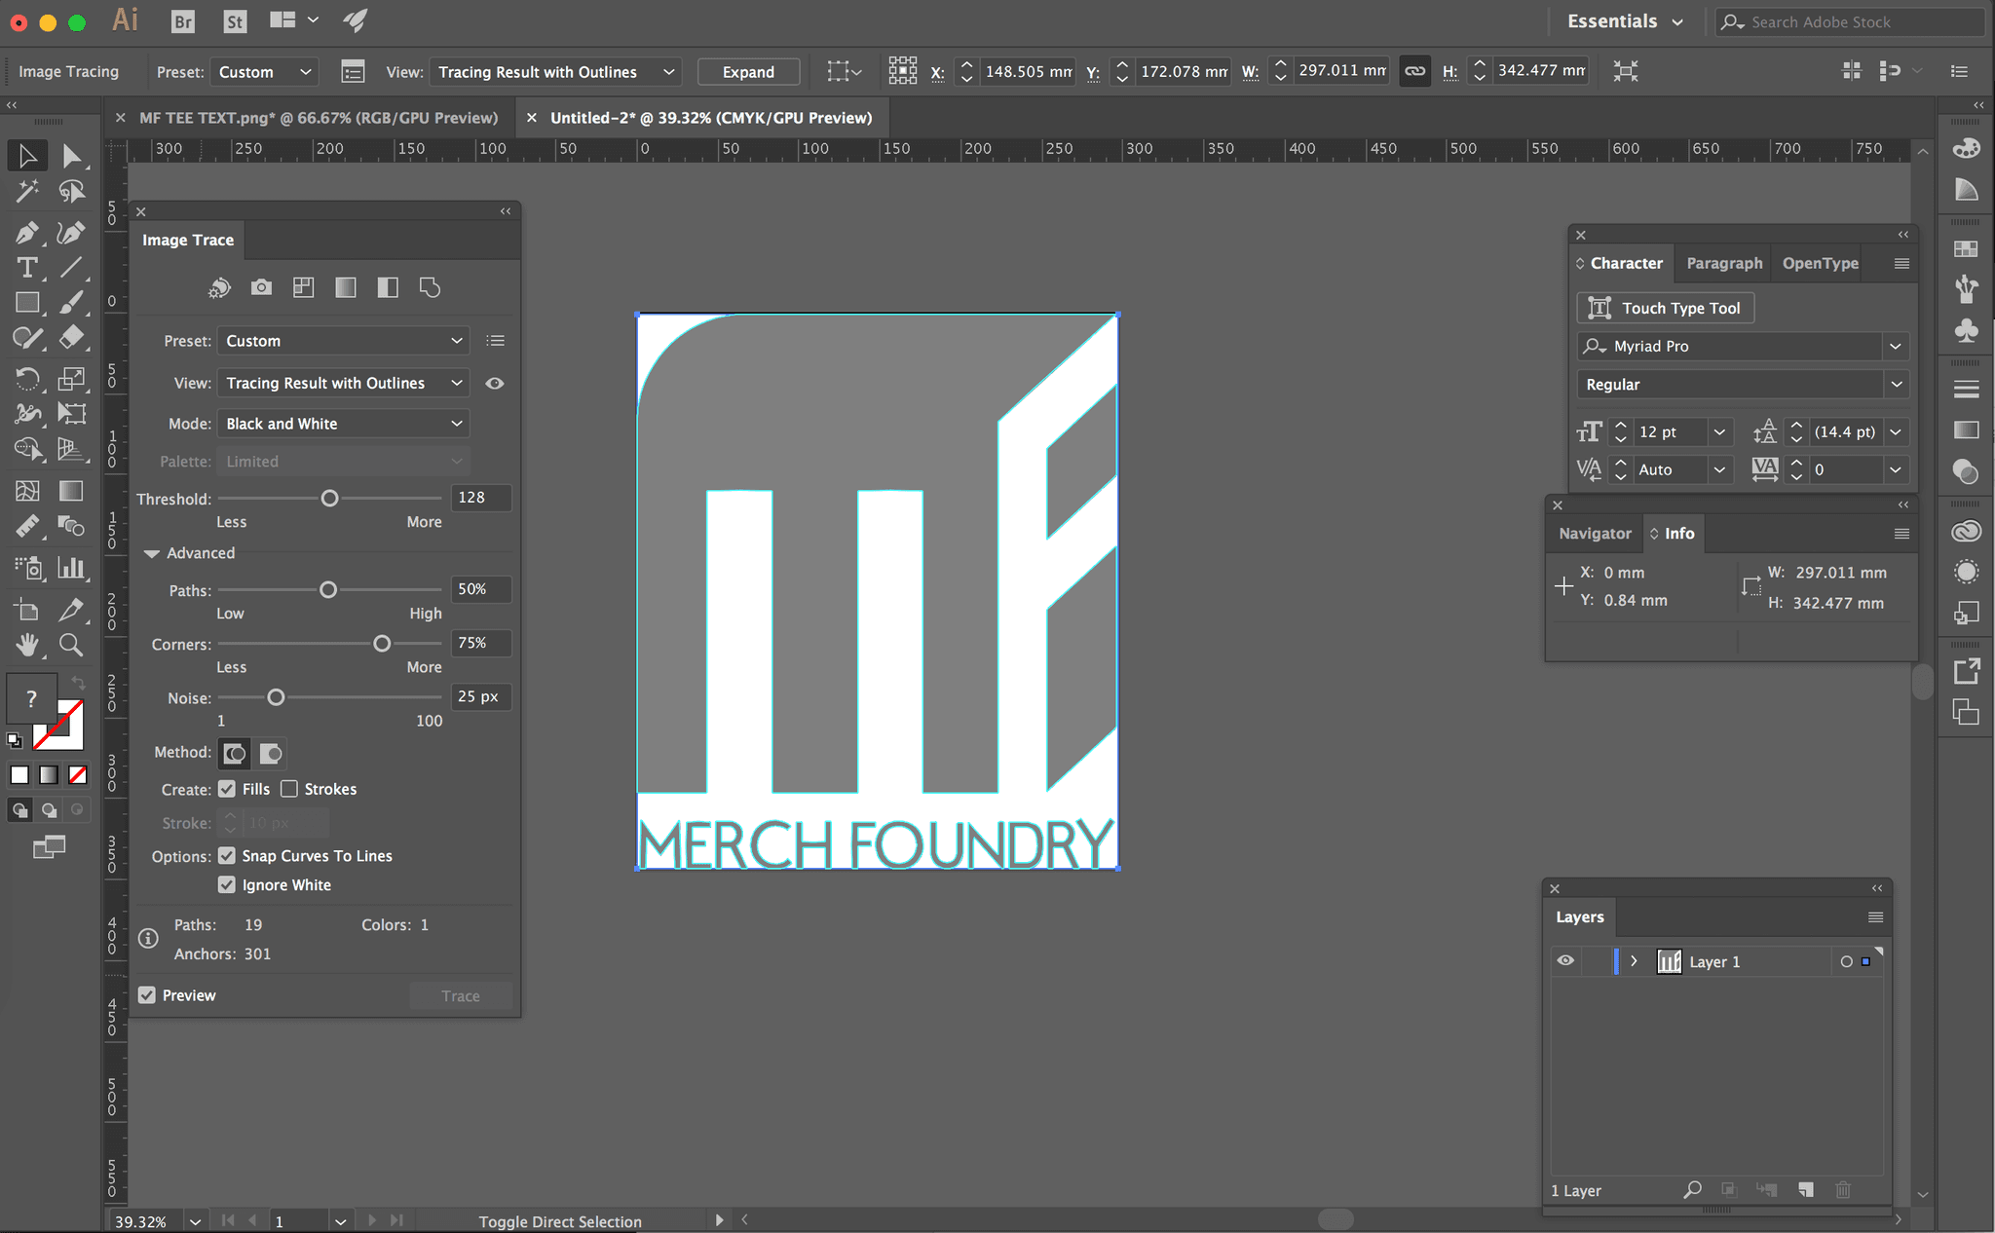
Task: Select the Rotate tool
Action: coord(26,378)
